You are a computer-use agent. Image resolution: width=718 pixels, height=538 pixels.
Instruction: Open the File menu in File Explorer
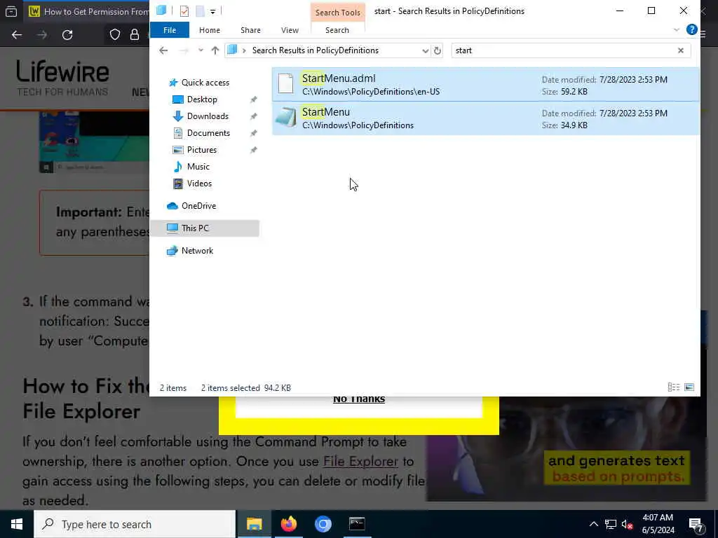point(170,30)
